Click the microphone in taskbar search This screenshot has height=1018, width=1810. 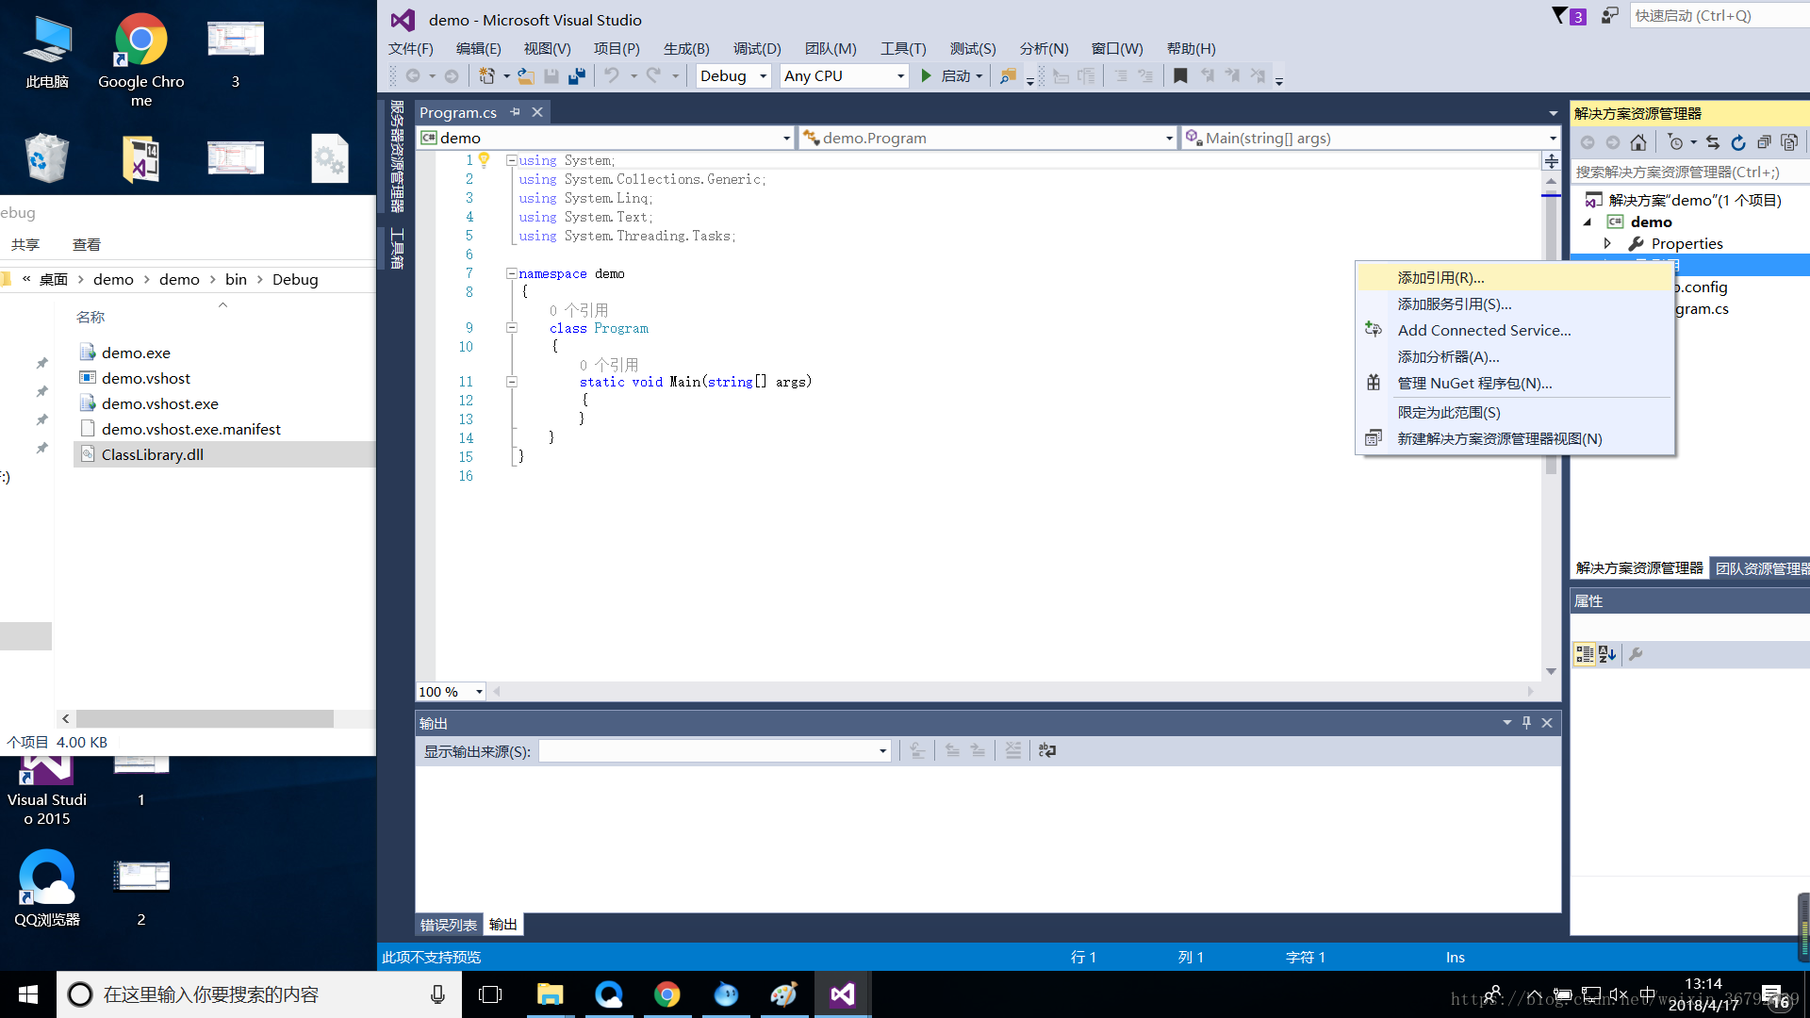(x=437, y=994)
